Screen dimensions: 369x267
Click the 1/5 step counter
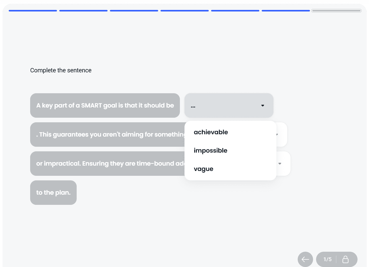click(x=327, y=259)
